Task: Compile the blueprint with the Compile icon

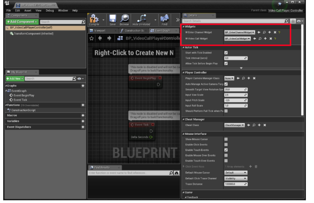Action: (x=94, y=20)
